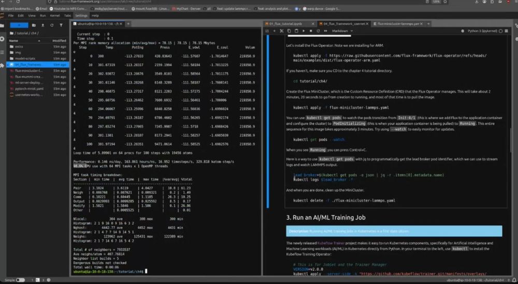Close the ubuntu terminal tab

(x=121, y=24)
